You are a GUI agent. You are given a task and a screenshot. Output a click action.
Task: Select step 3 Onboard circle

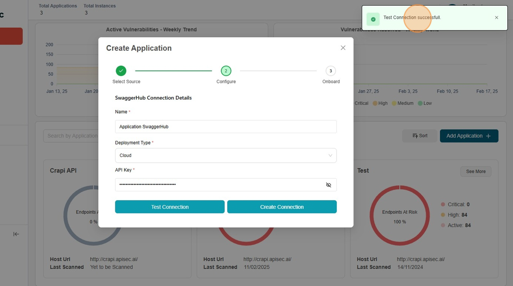[x=331, y=71]
